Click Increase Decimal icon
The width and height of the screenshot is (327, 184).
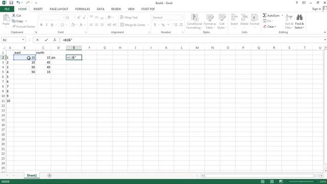point(176,25)
